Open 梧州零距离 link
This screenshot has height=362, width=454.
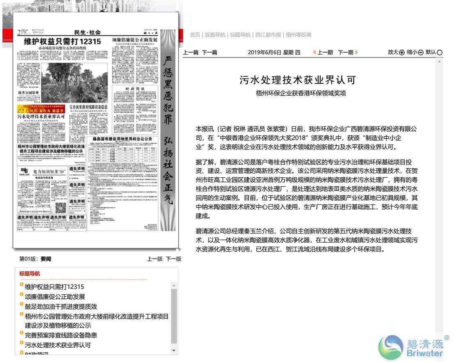click(x=298, y=35)
